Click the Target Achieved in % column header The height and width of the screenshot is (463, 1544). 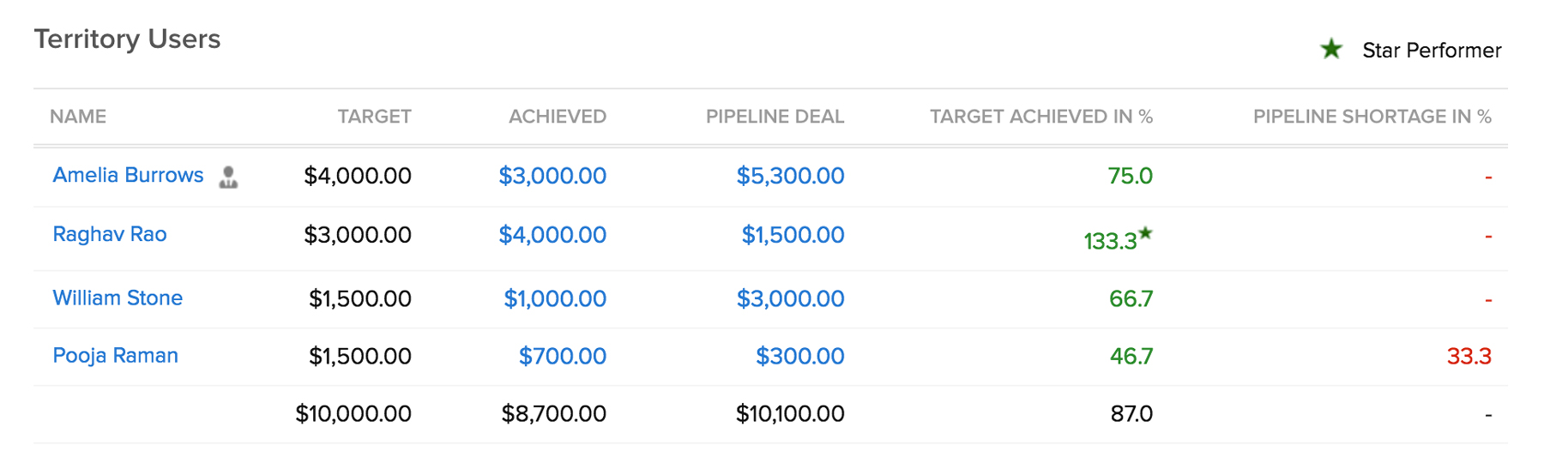(x=1040, y=117)
